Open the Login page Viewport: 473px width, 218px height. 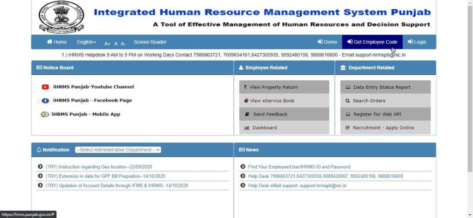coord(417,42)
